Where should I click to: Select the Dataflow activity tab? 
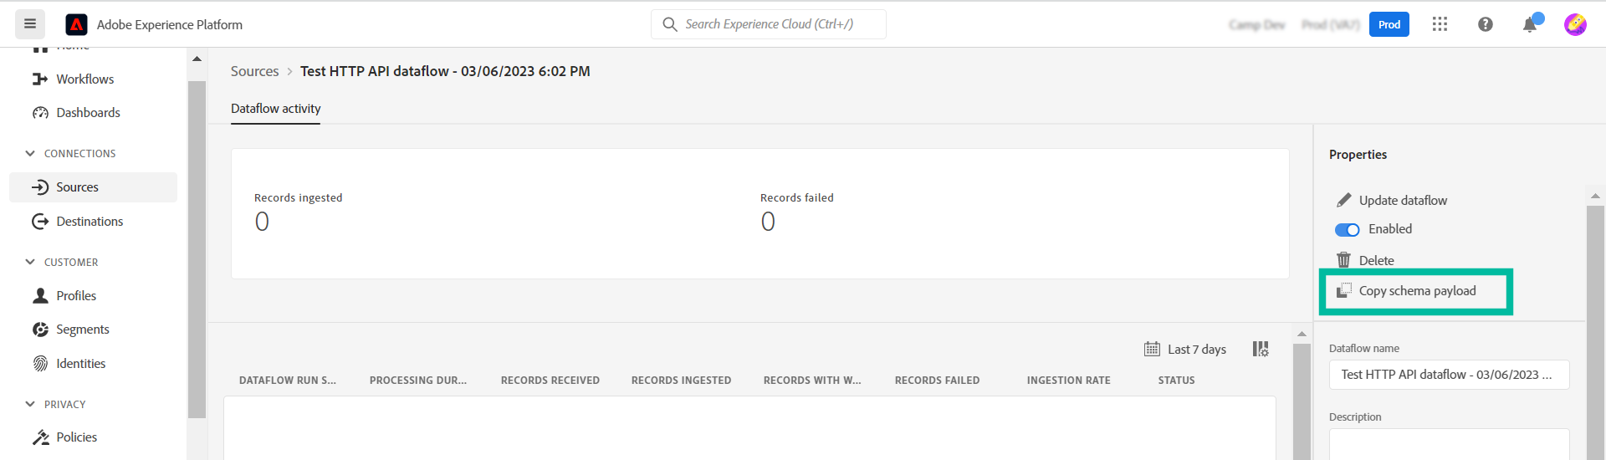275,109
